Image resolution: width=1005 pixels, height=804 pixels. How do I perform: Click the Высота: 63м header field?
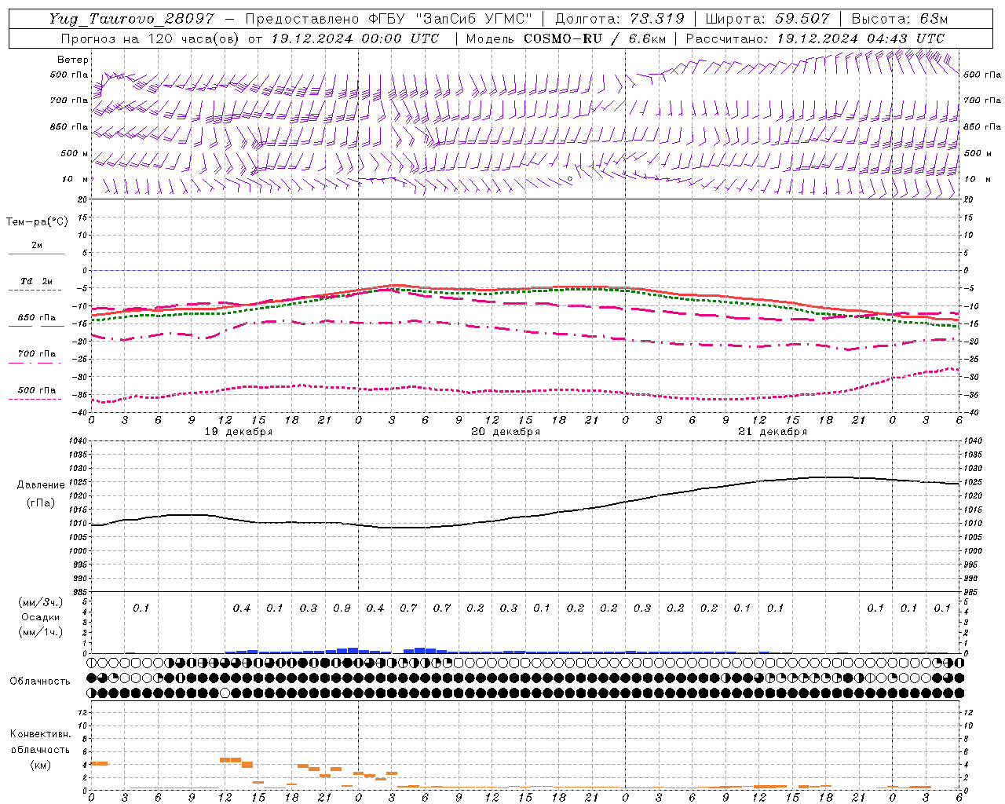900,19
